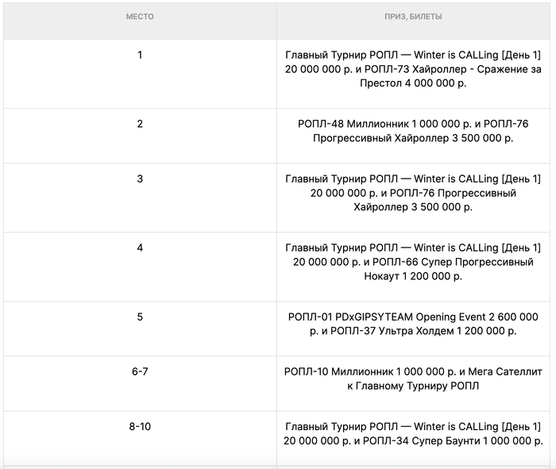
Task: Click the МЕСТО column header
Action: (140, 17)
